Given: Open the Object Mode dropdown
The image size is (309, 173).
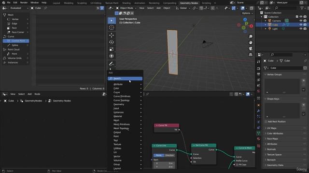Looking at the screenshot, I should click(126, 8).
